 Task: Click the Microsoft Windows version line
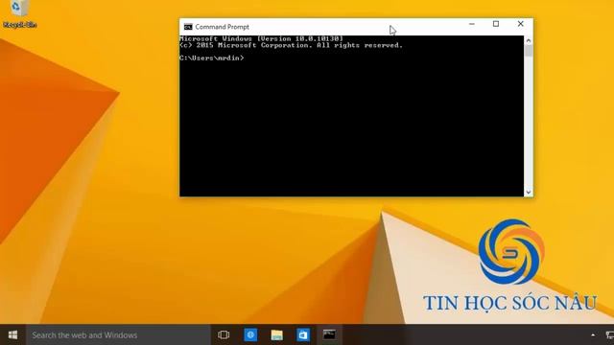261,38
